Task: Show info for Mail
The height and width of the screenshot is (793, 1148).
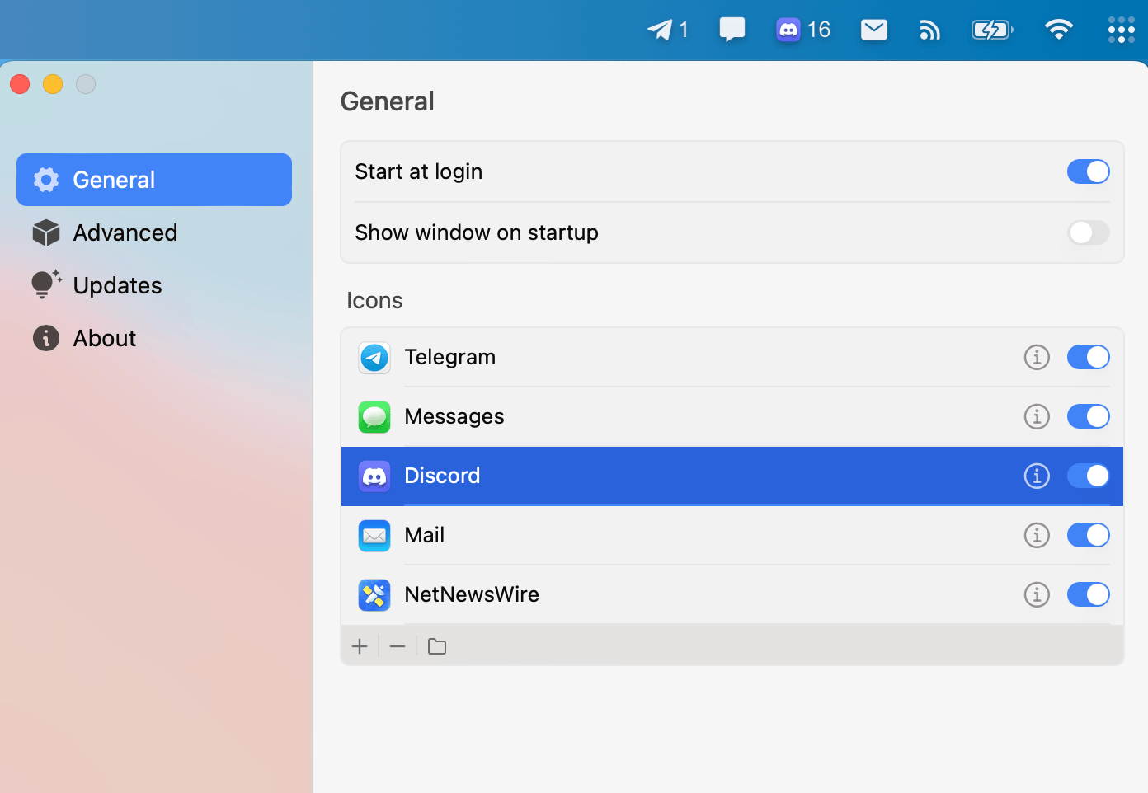Action: click(x=1037, y=535)
